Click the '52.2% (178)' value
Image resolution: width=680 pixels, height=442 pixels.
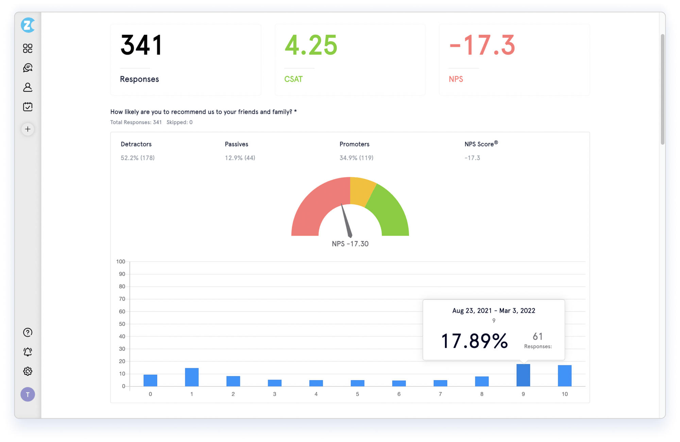138,158
